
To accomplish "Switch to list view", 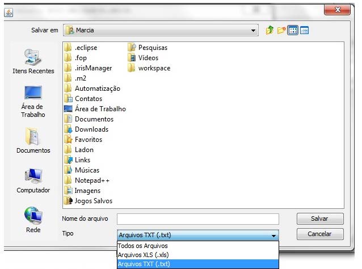I will (293, 30).
